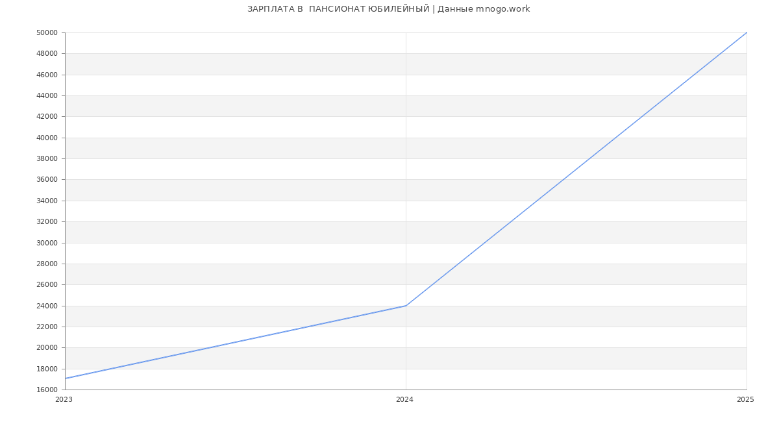This screenshot has height=422, width=779.
Task: Click the 48000 y-axis label
Action: click(47, 54)
